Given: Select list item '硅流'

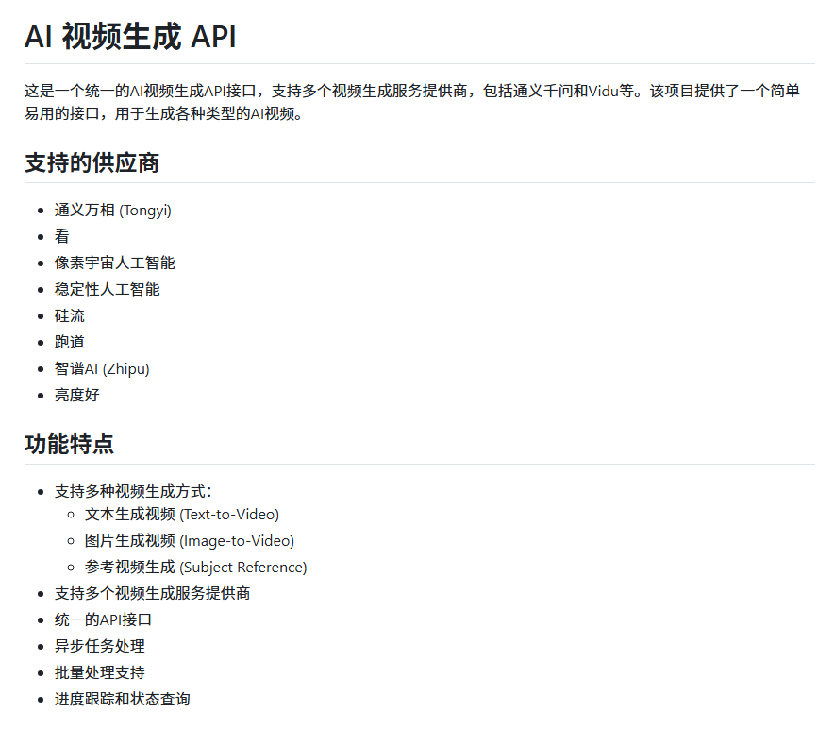Looking at the screenshot, I should (69, 315).
